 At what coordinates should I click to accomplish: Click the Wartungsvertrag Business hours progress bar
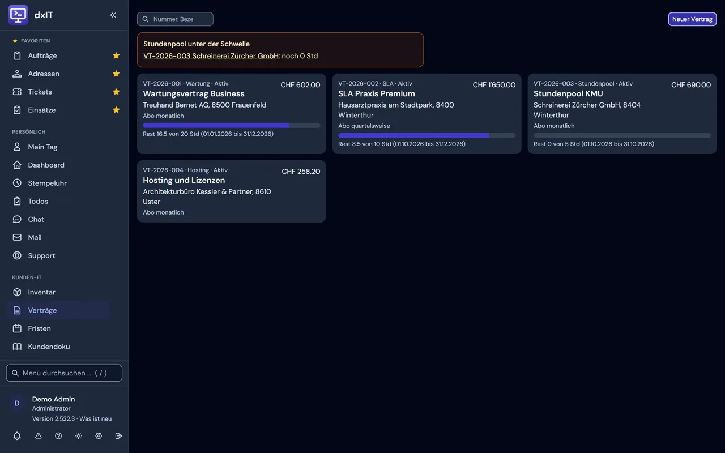(x=231, y=125)
